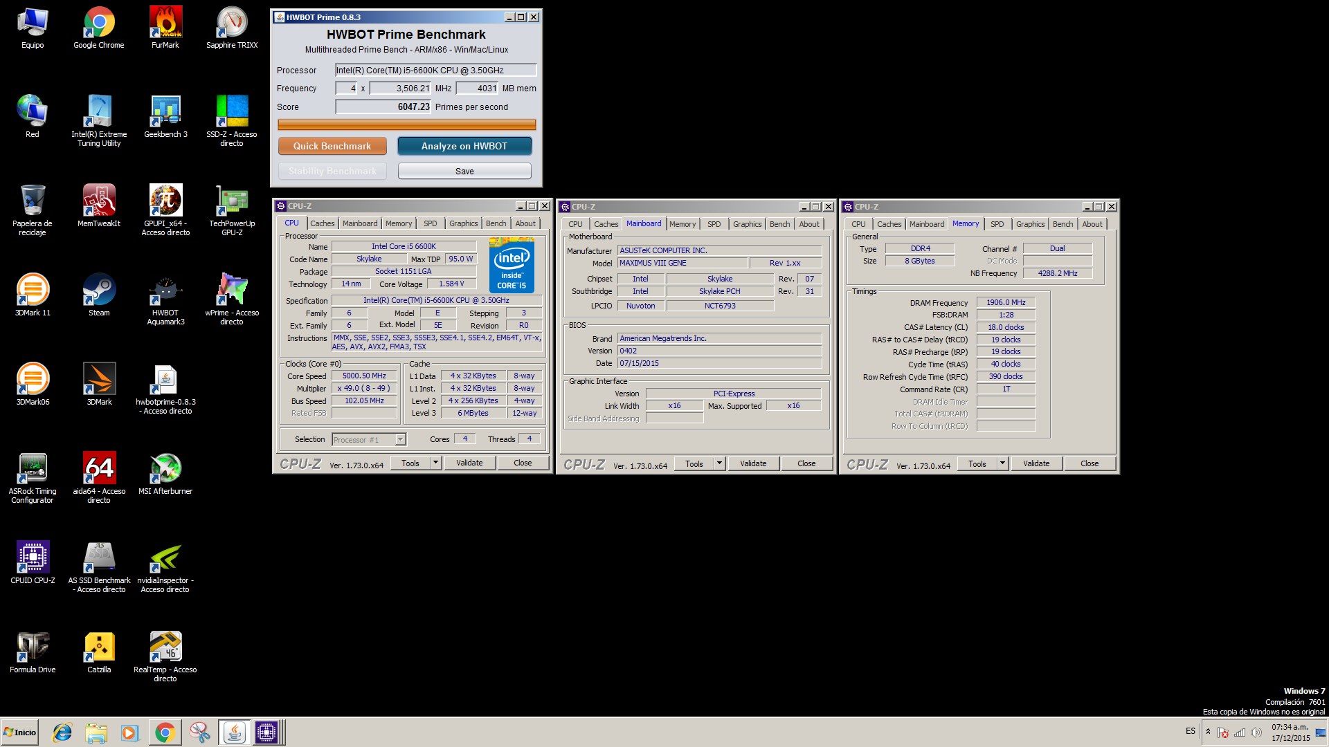Open About tab in first CPU-Z window
Screen dimensions: 1329x747
tap(525, 223)
